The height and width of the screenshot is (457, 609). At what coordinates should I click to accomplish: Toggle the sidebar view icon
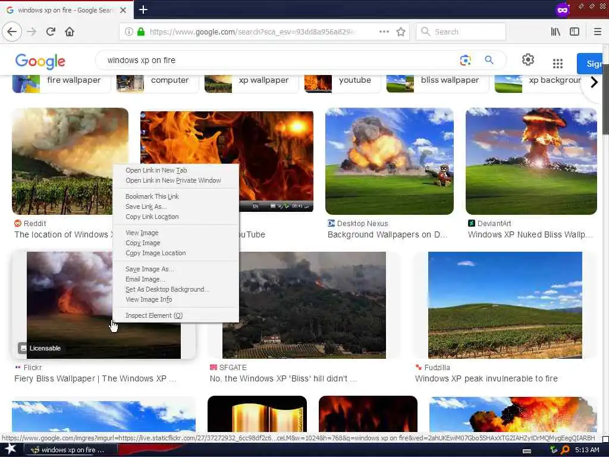point(575,32)
